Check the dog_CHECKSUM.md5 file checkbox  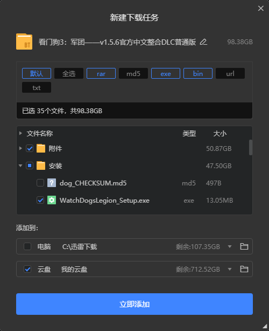tap(40, 183)
